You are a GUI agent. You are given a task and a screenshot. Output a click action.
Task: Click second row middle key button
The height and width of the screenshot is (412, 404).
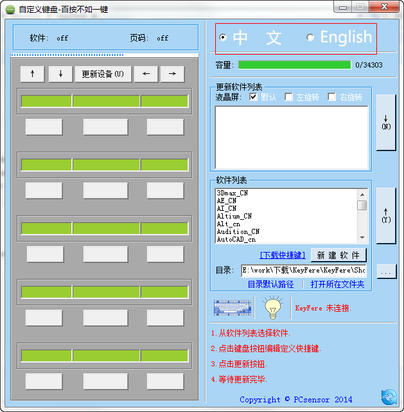pos(106,191)
